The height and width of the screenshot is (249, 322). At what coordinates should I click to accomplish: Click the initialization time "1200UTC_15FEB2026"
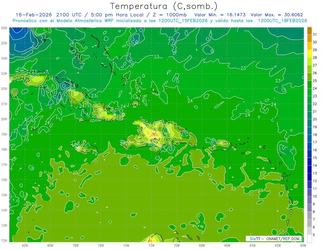point(183,21)
